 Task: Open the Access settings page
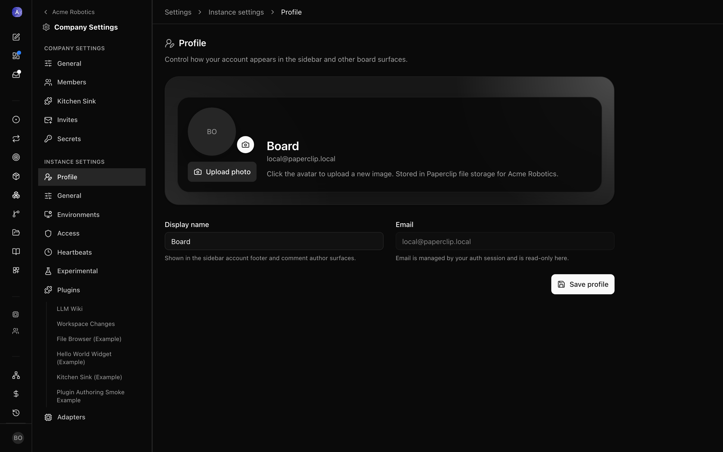92,233
